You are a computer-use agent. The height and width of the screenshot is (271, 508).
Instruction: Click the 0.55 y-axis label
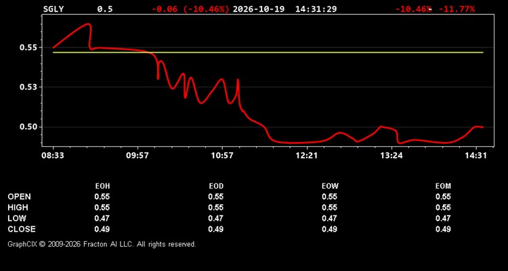tap(28, 47)
